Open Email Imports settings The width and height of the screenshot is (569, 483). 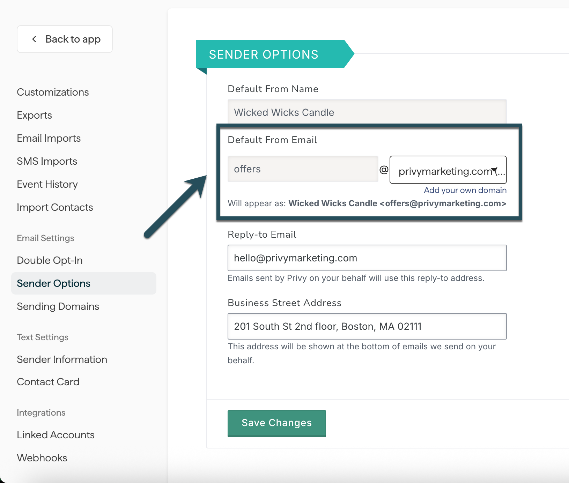[x=49, y=138]
